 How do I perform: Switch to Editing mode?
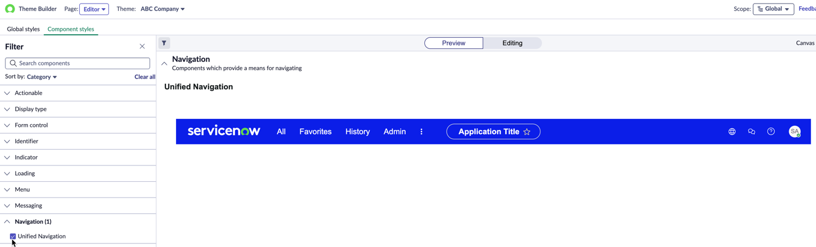click(512, 43)
